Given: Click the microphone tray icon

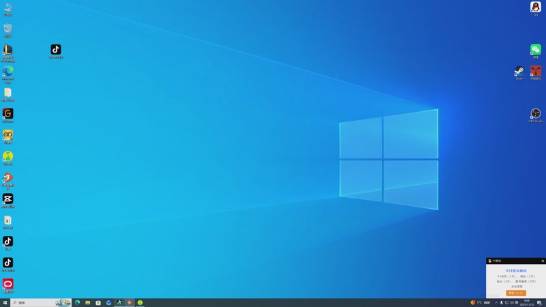Looking at the screenshot, I should coord(502,302).
